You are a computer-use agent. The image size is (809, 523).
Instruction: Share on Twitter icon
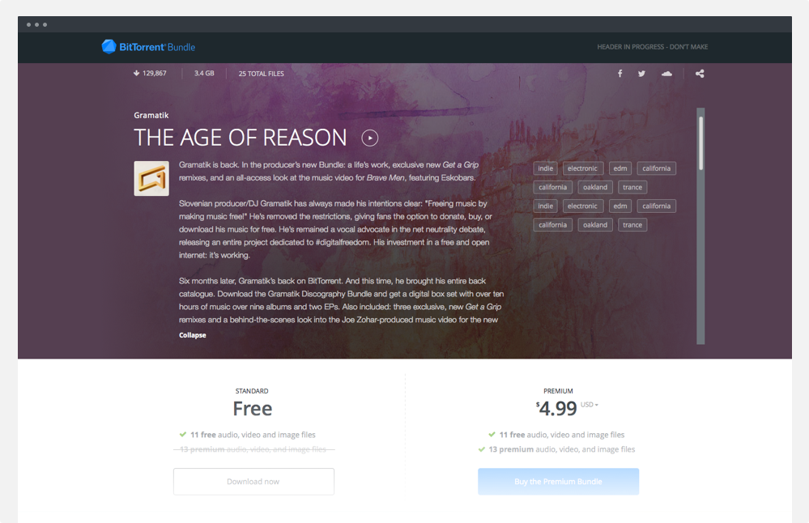click(x=641, y=73)
